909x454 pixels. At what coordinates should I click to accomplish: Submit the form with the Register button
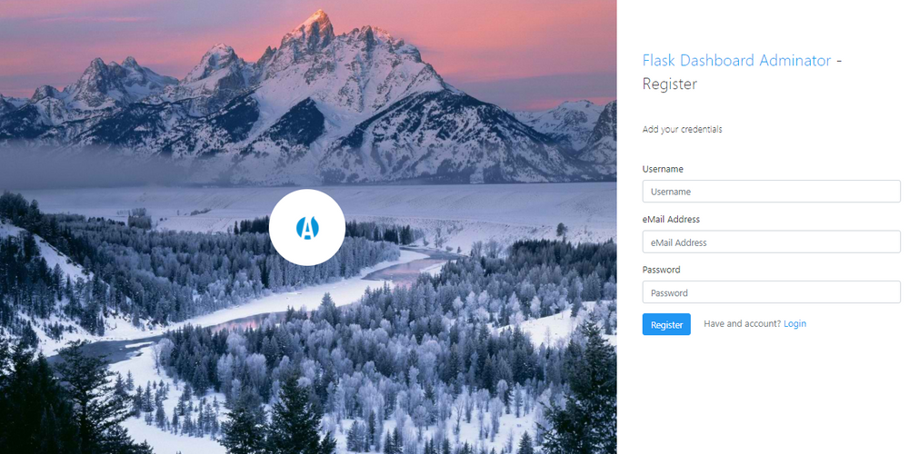coord(666,324)
